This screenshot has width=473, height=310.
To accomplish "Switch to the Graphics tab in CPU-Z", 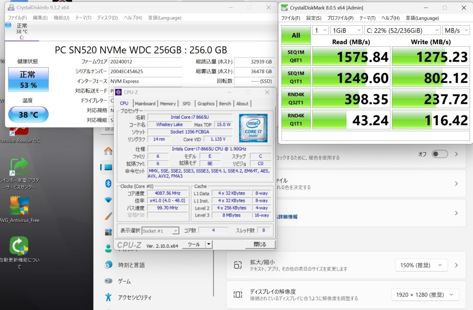I will click(206, 104).
